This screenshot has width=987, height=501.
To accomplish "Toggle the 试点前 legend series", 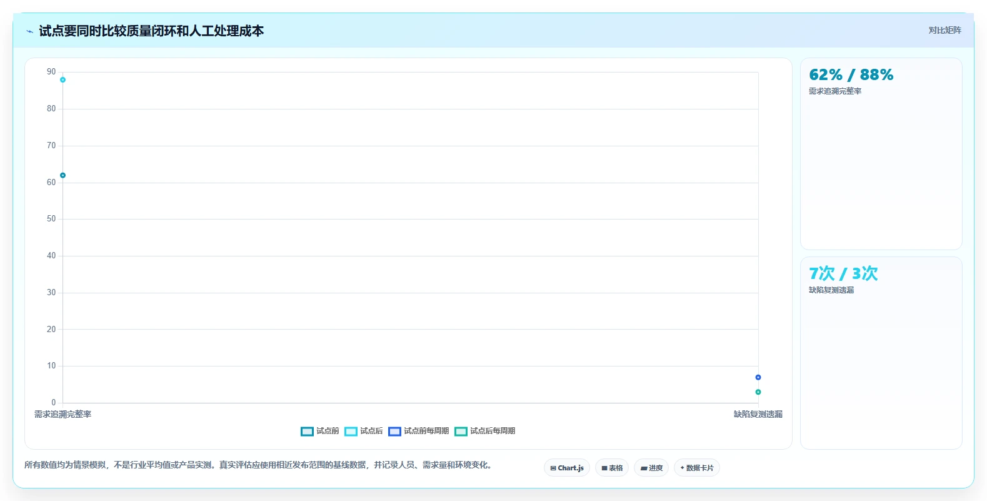I will (319, 431).
